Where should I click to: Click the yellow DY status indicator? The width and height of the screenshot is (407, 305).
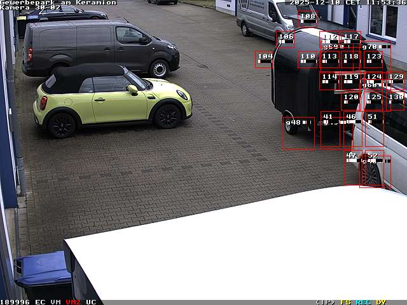click(x=381, y=302)
